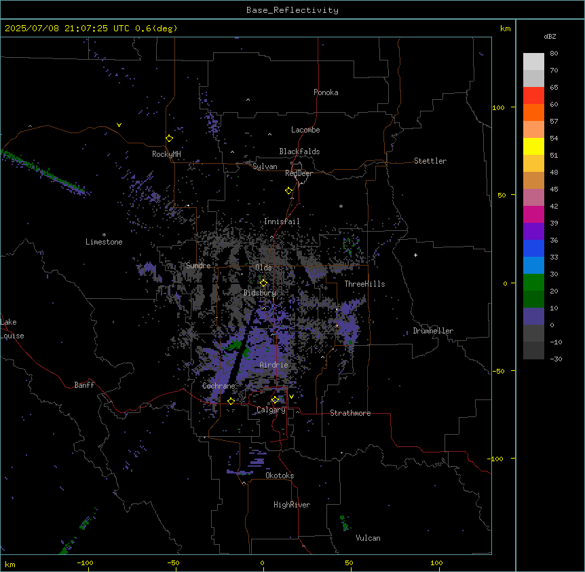The height and width of the screenshot is (572, 585).
Task: Click the Stettler town label
Action: point(430,161)
